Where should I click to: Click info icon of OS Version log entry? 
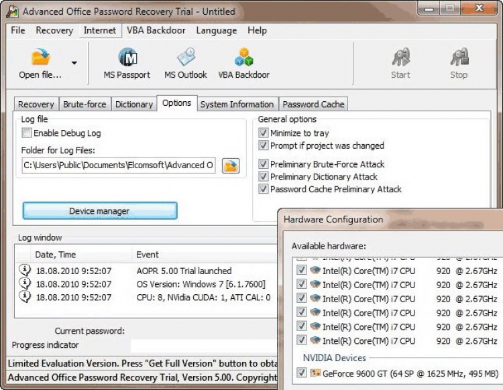point(25,283)
